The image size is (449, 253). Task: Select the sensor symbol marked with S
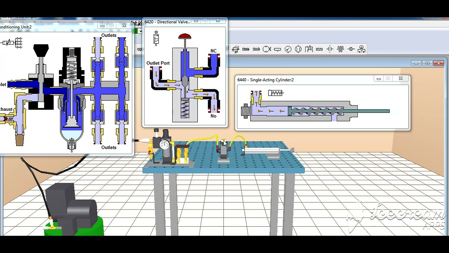351,49
